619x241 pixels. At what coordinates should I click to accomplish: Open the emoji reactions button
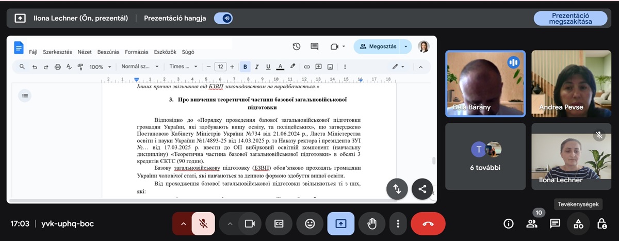click(309, 223)
